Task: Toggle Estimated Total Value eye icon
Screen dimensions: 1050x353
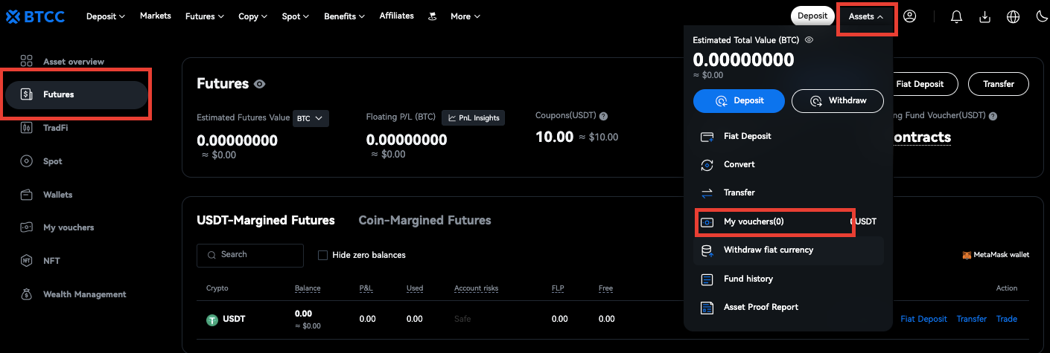Action: (x=808, y=40)
